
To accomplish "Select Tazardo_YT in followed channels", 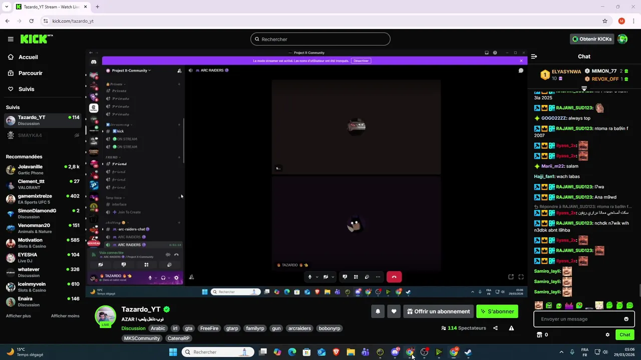I will coord(43,120).
